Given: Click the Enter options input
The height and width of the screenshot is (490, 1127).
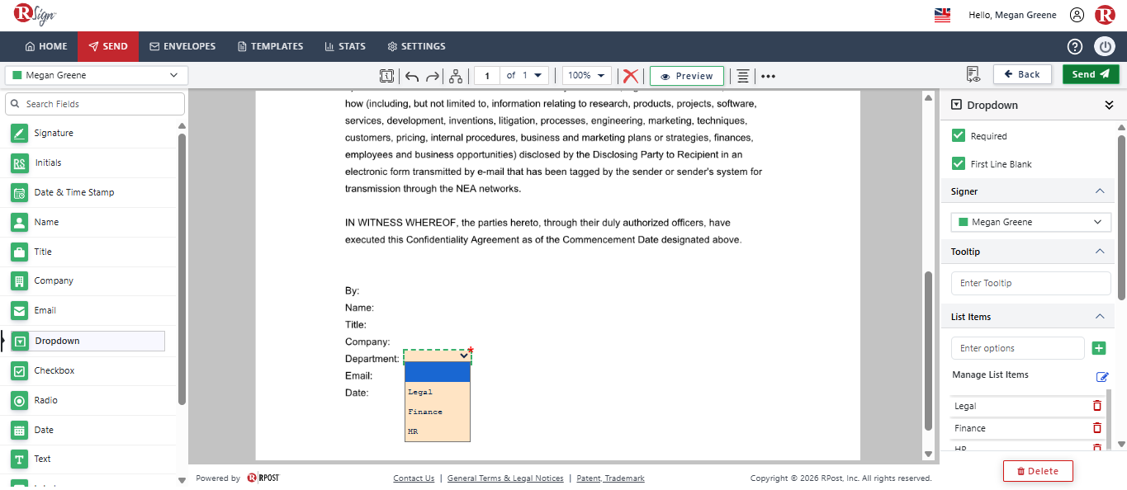Looking at the screenshot, I should [1018, 348].
